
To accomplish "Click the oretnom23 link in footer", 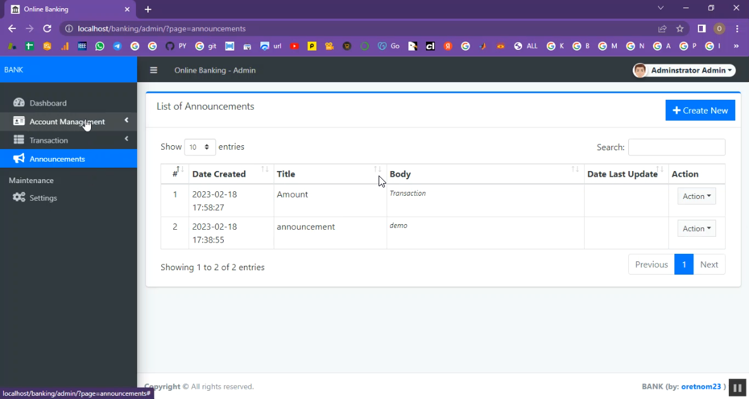I will (701, 386).
